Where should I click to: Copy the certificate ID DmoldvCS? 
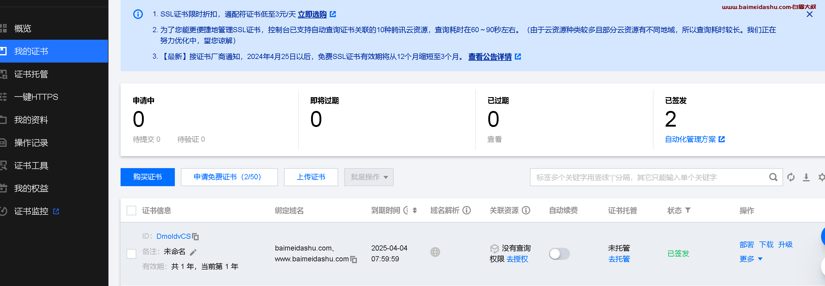click(x=195, y=237)
